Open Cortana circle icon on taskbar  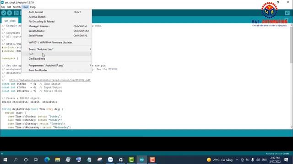[26, 160]
